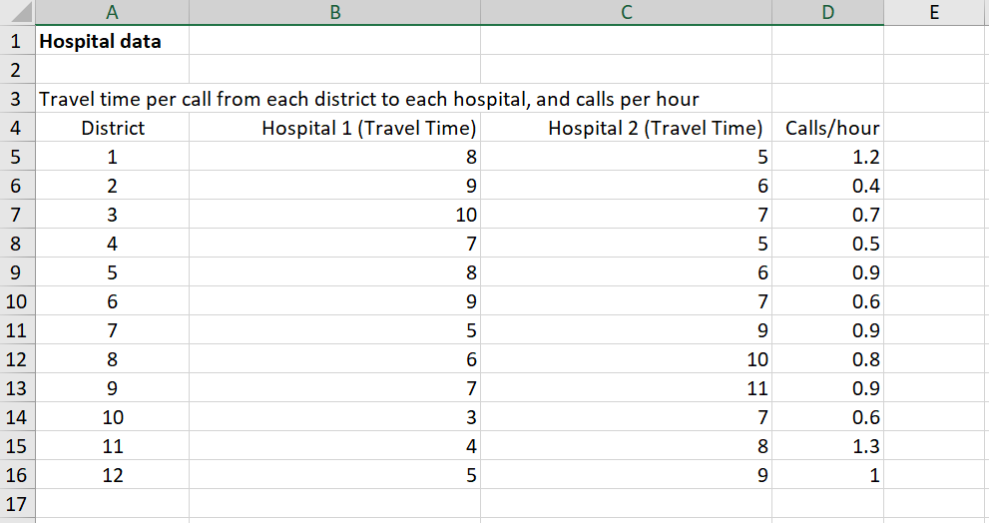Select column B header
The image size is (989, 523).
coord(335,12)
